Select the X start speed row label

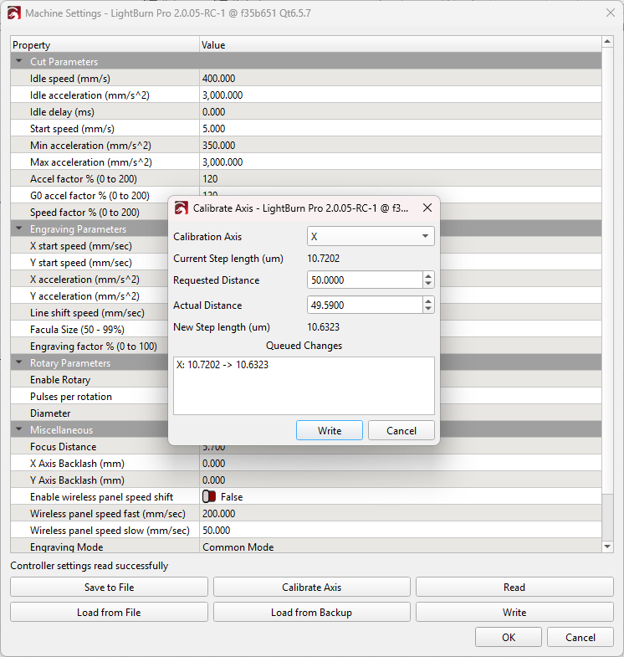coord(81,245)
